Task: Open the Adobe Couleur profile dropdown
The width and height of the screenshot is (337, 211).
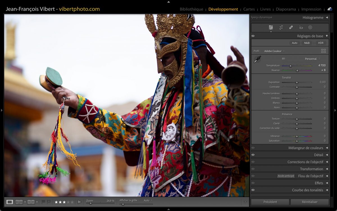Action: [274, 51]
